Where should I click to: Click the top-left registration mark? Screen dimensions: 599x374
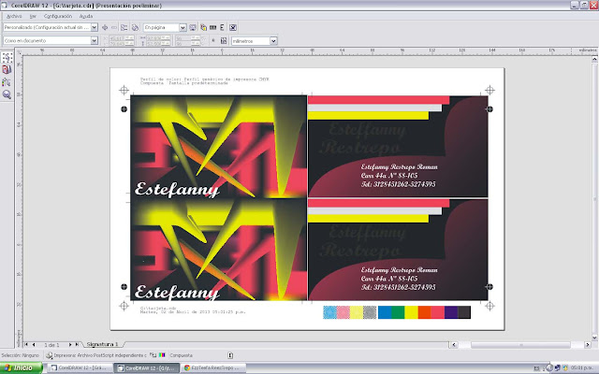124,91
